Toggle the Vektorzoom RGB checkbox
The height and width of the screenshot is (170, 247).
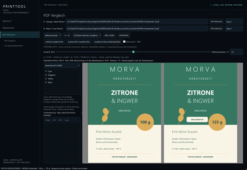pos(124,42)
